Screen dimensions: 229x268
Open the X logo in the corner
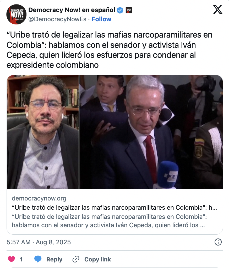[x=217, y=9]
